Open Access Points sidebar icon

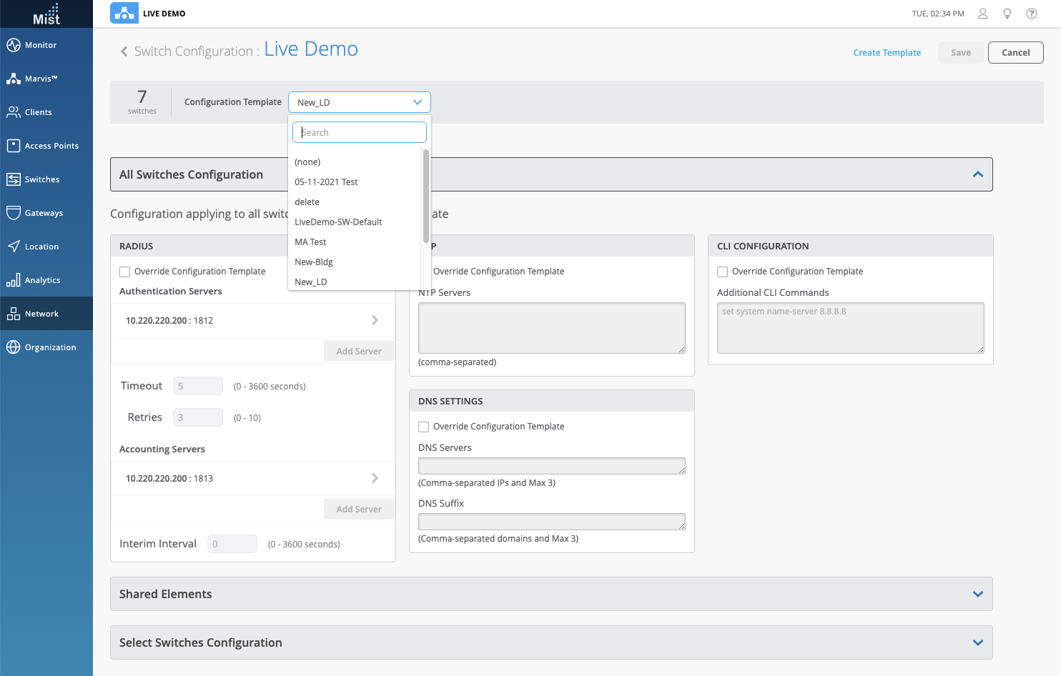coord(13,146)
